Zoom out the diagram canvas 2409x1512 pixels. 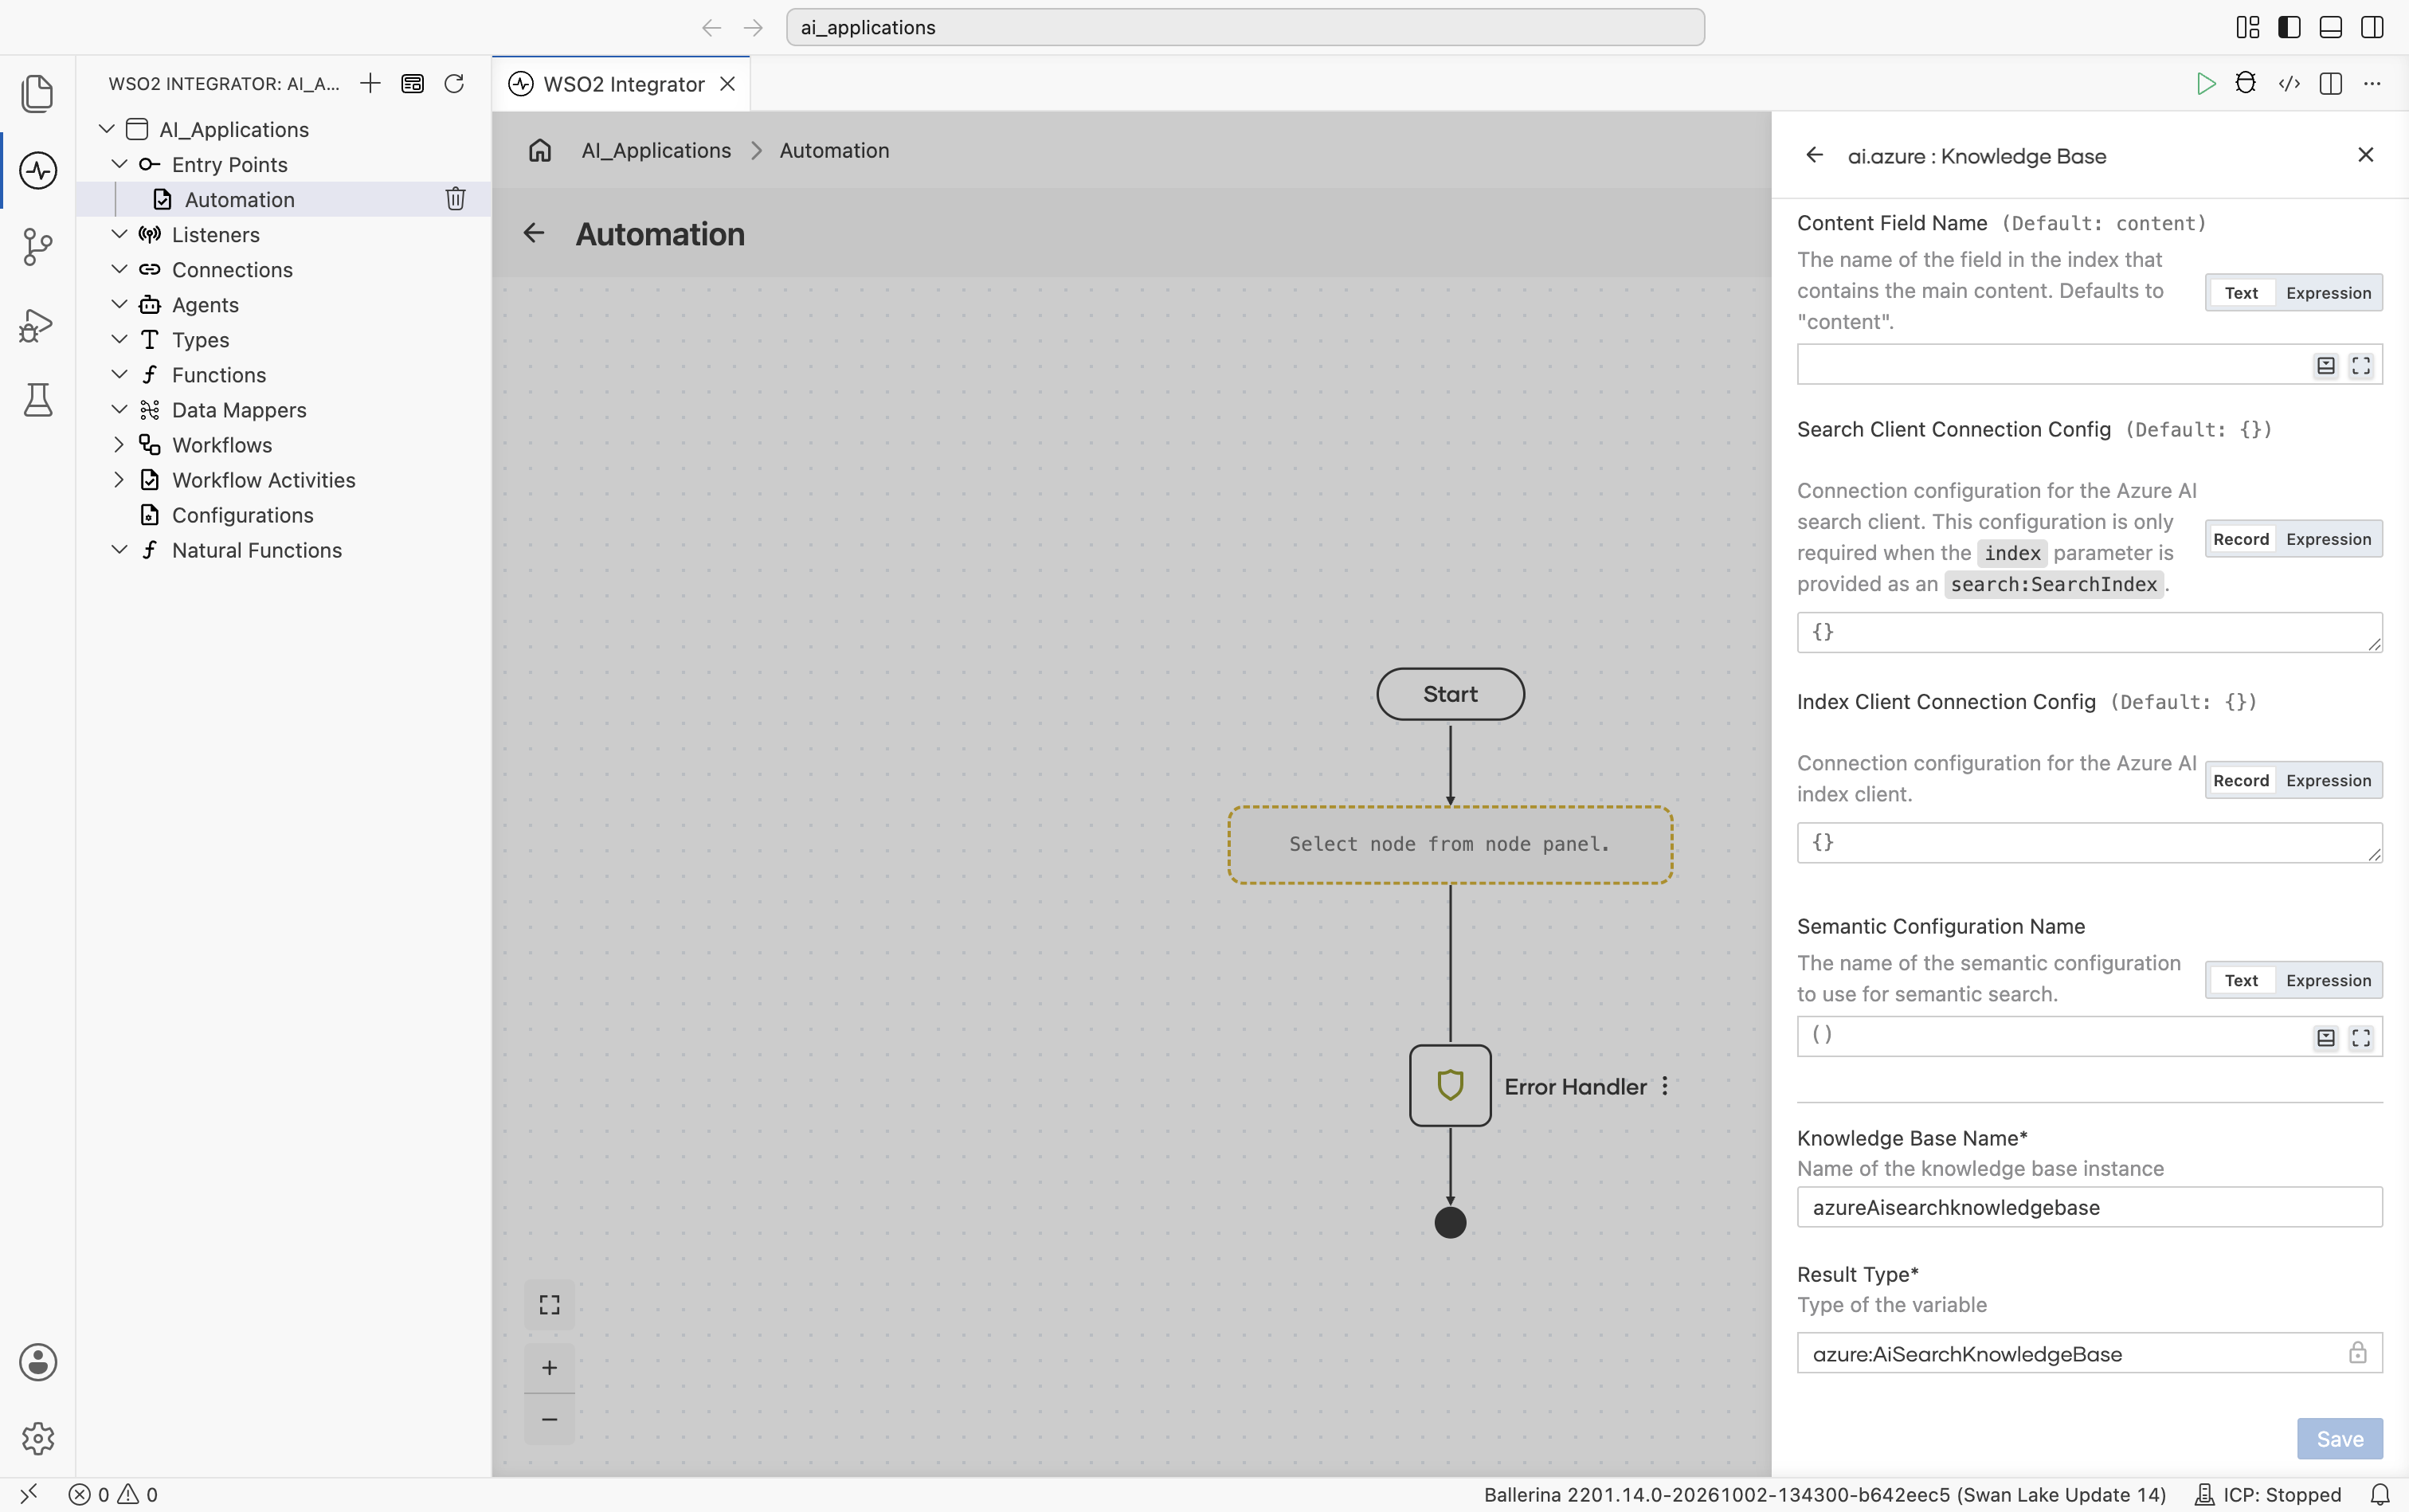(549, 1419)
